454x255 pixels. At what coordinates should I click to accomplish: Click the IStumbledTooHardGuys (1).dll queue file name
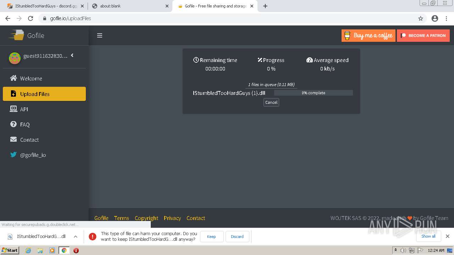229,93
